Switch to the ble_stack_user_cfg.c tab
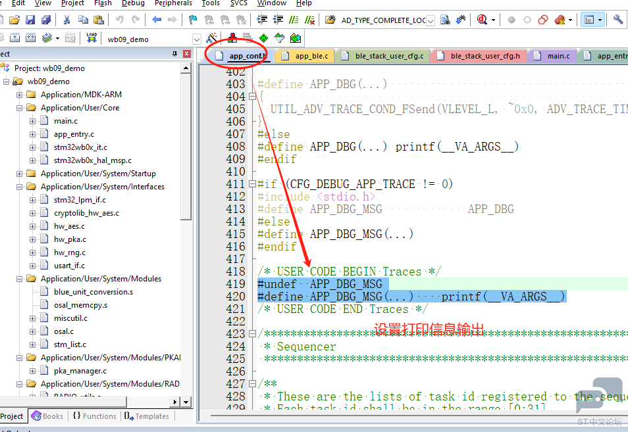Image resolution: width=628 pixels, height=432 pixels. 383,56
